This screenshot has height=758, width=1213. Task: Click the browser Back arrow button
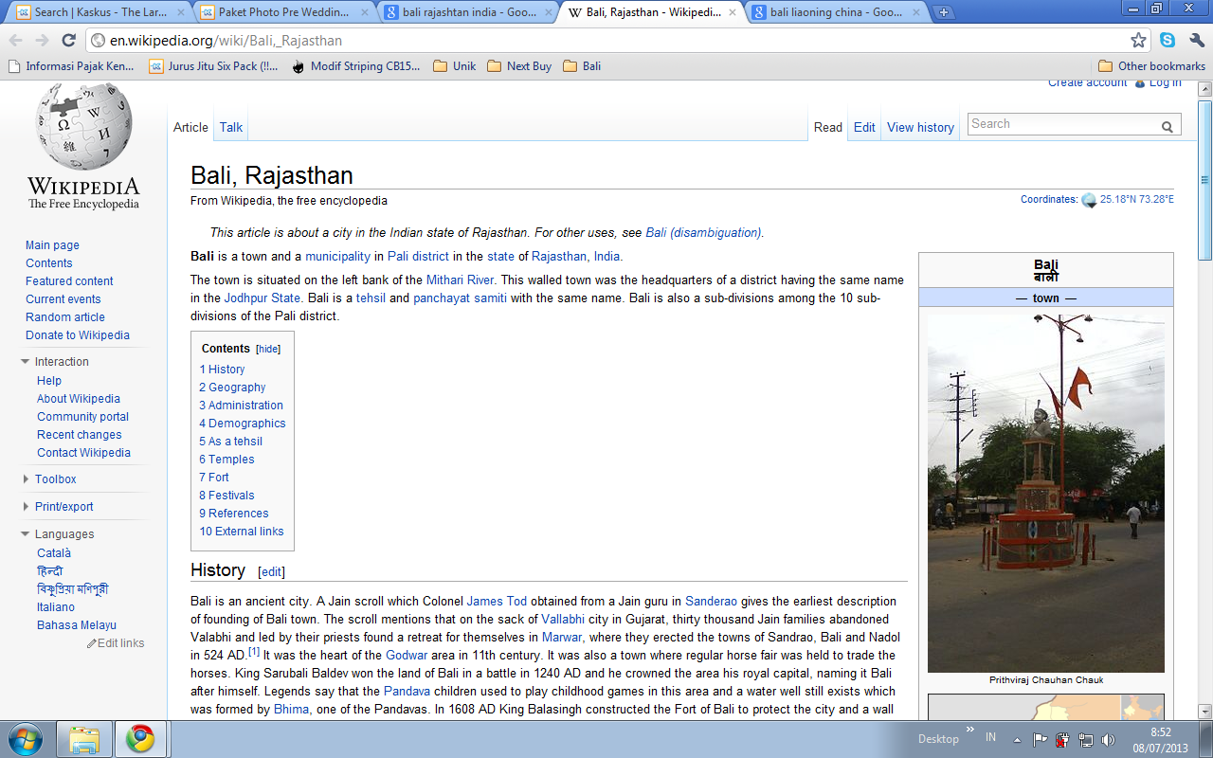pos(16,41)
